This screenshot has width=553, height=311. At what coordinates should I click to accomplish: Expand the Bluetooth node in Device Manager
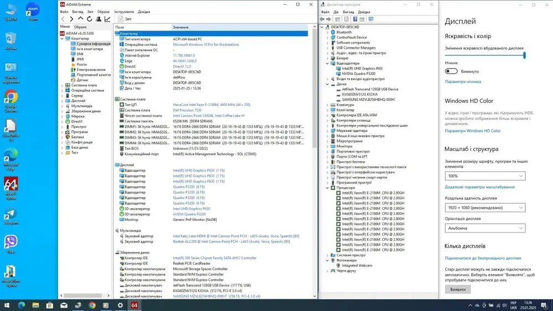327,32
